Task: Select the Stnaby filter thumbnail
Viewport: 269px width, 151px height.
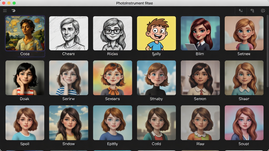Action: 157,78
